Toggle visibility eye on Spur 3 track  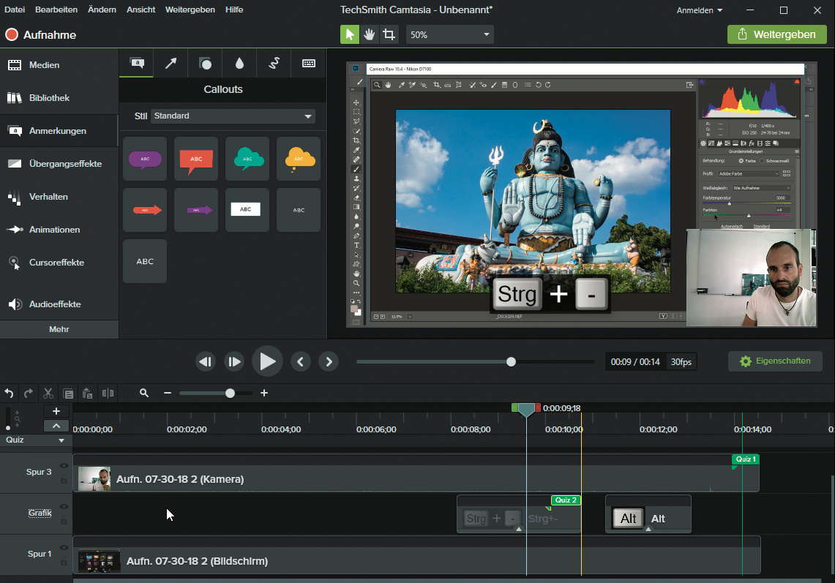tap(64, 466)
